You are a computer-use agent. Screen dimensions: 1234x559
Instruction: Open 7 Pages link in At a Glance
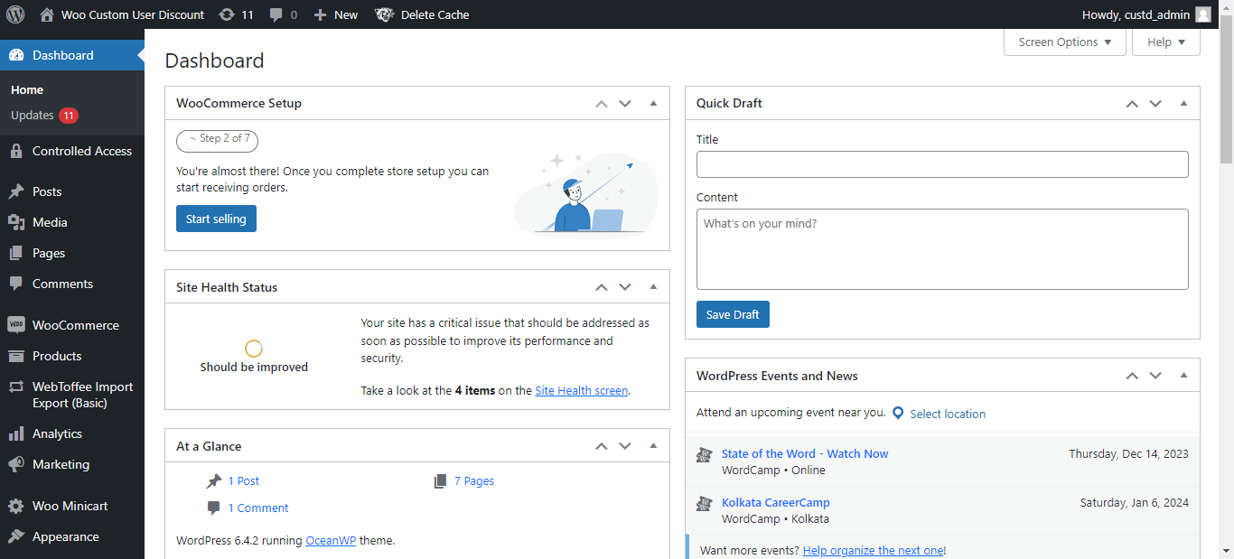coord(474,481)
